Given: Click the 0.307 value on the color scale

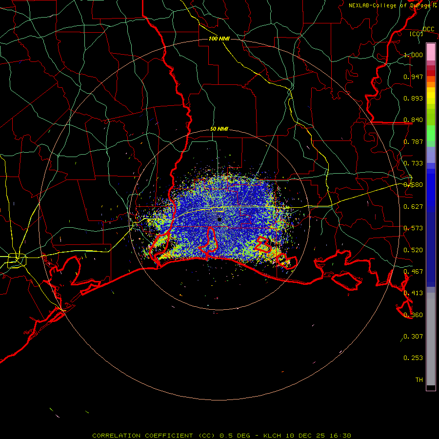Looking at the screenshot, I should [413, 337].
